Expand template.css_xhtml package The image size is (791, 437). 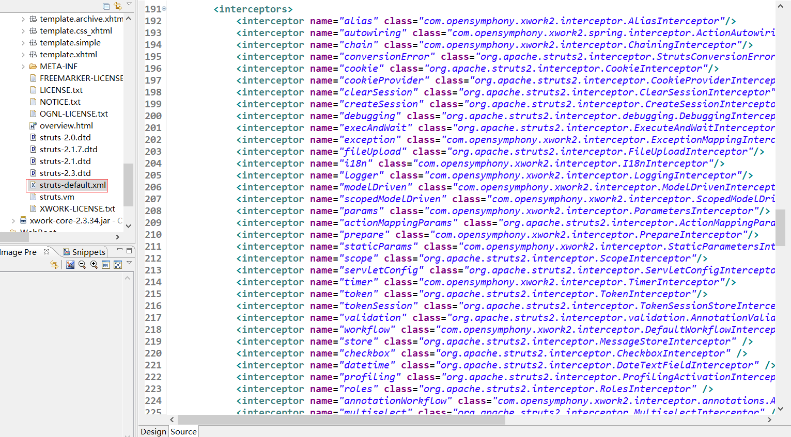(x=23, y=31)
